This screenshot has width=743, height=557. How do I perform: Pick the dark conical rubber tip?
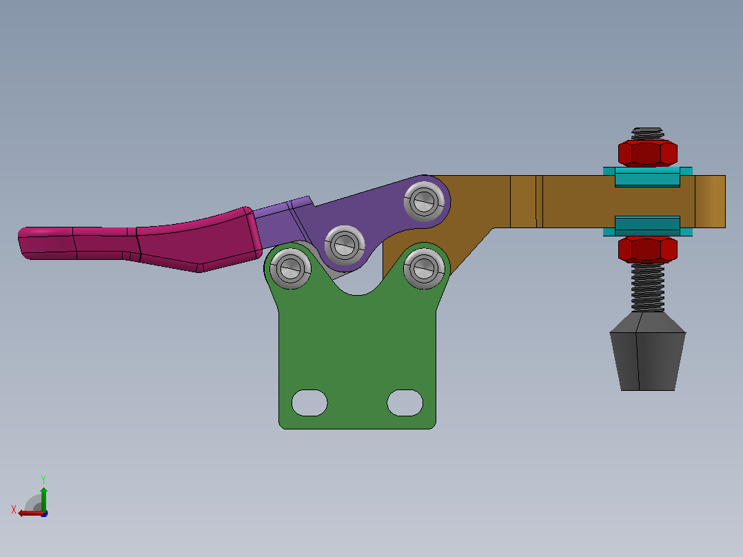pos(648,352)
